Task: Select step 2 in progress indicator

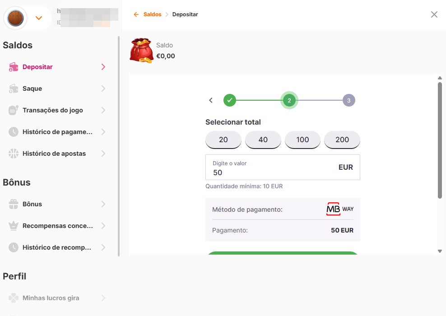Action: click(x=289, y=100)
